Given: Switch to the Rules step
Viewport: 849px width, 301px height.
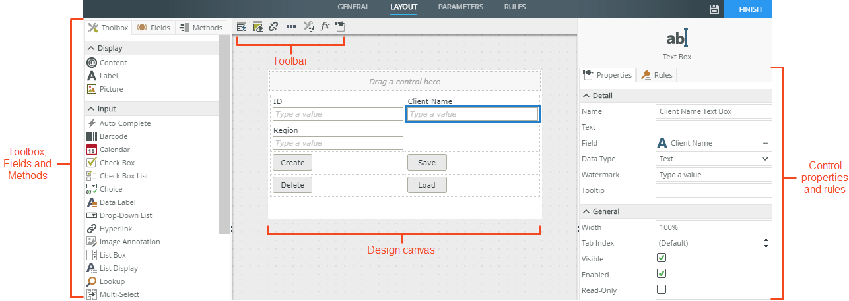Looking at the screenshot, I should tap(515, 7).
